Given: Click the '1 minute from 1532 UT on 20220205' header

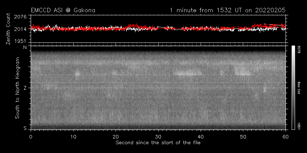Looking at the screenshot, I should (227, 10).
